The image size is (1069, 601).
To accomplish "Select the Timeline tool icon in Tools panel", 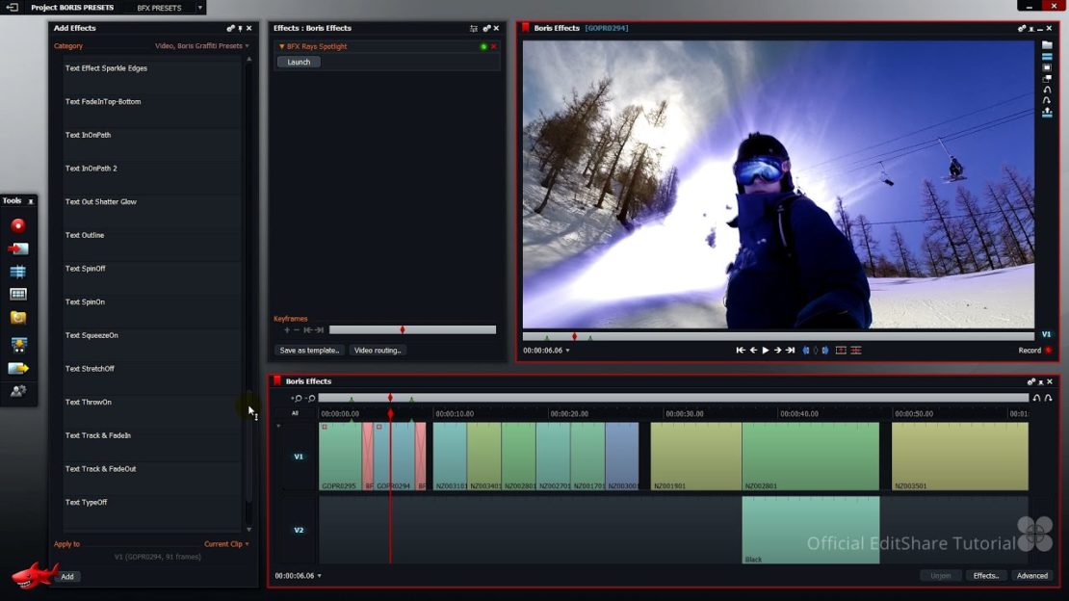I will point(17,271).
